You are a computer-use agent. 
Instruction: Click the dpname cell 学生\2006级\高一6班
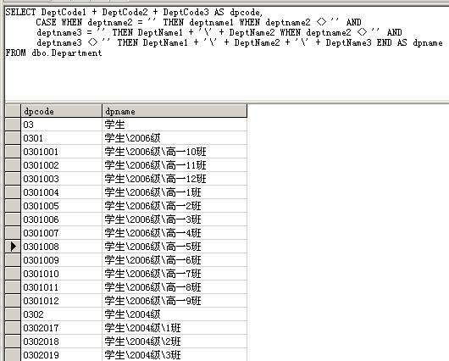pos(175,260)
